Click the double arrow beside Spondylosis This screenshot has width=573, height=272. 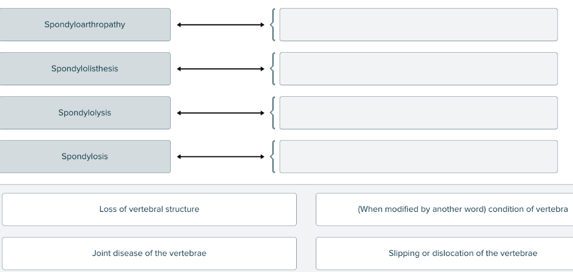(x=221, y=156)
